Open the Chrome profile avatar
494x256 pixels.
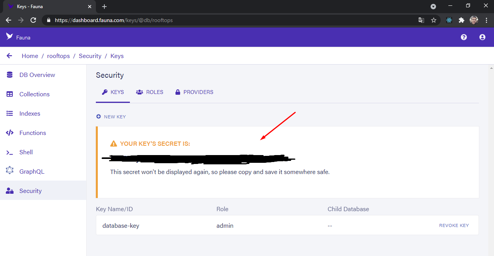click(474, 20)
